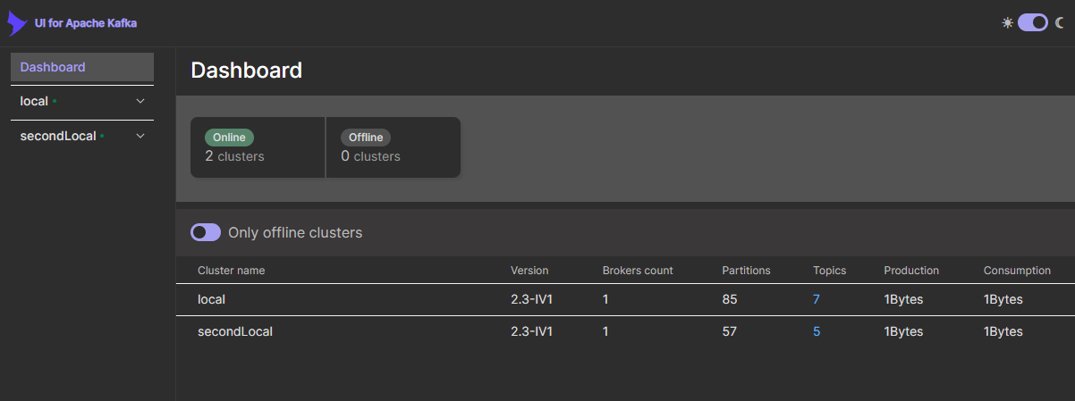Click the Only offline clusters label

[295, 232]
